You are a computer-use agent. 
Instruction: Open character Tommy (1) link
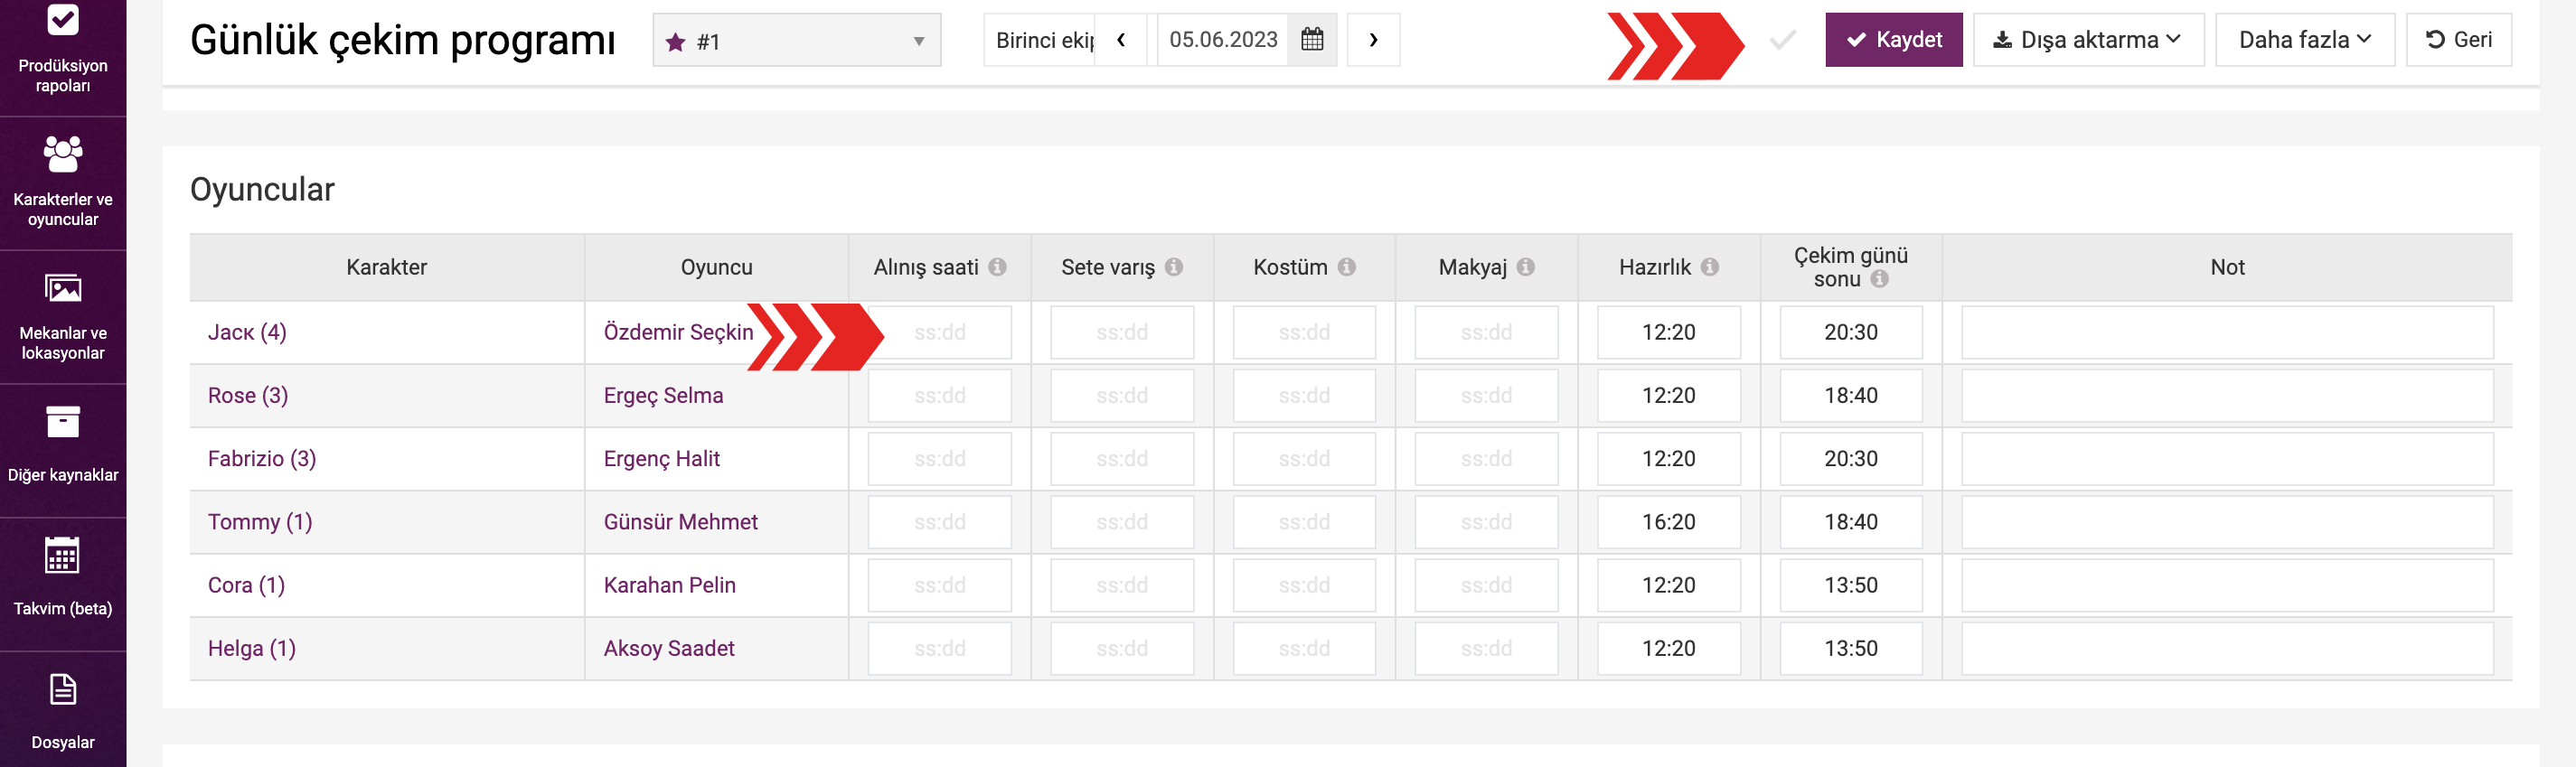click(x=260, y=521)
